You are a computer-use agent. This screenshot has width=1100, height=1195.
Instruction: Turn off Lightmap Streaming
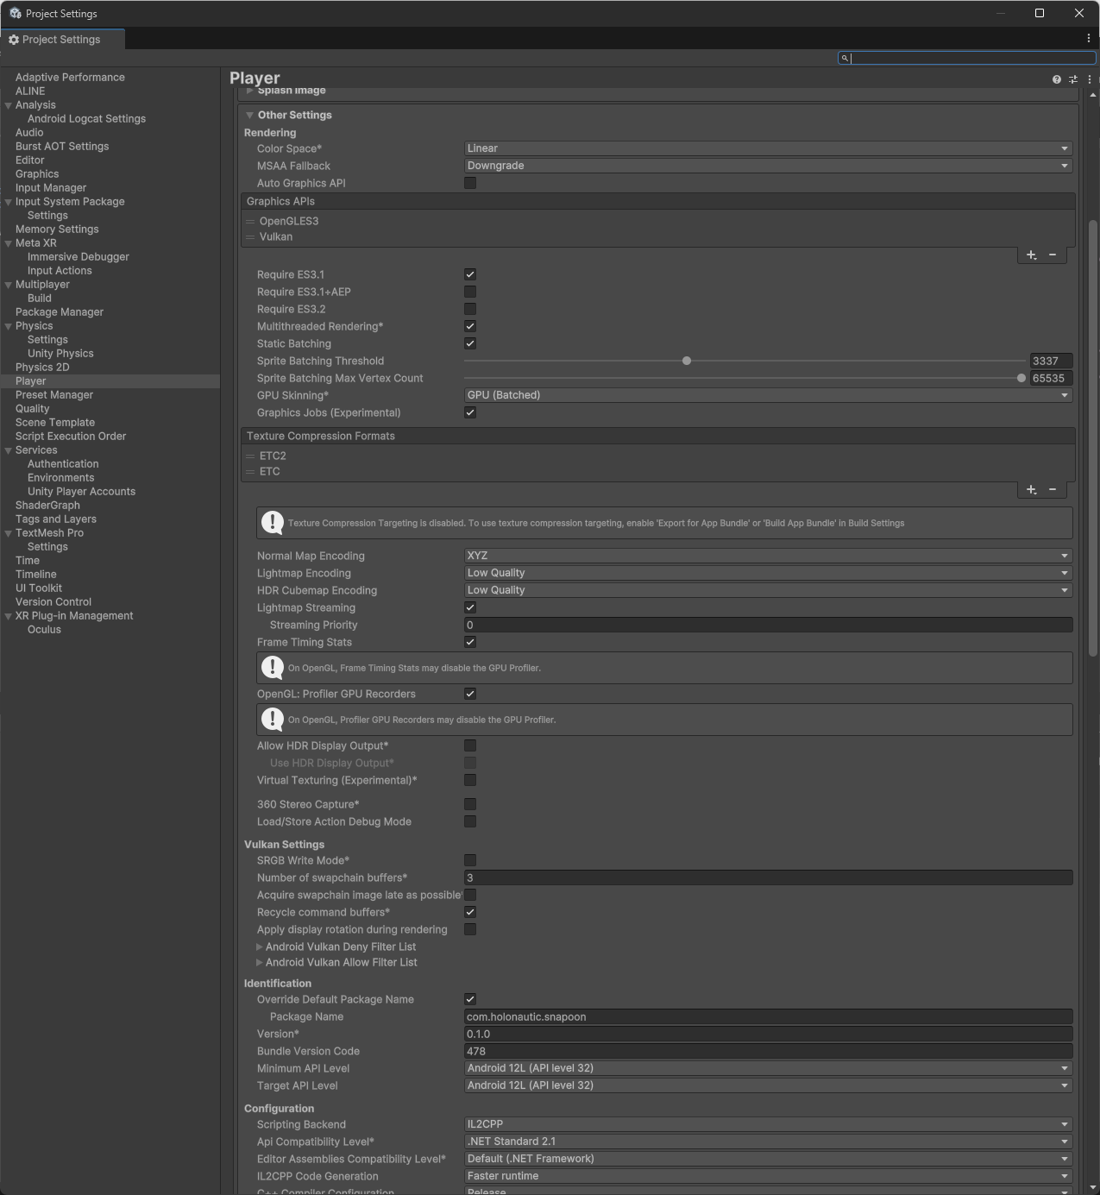470,607
